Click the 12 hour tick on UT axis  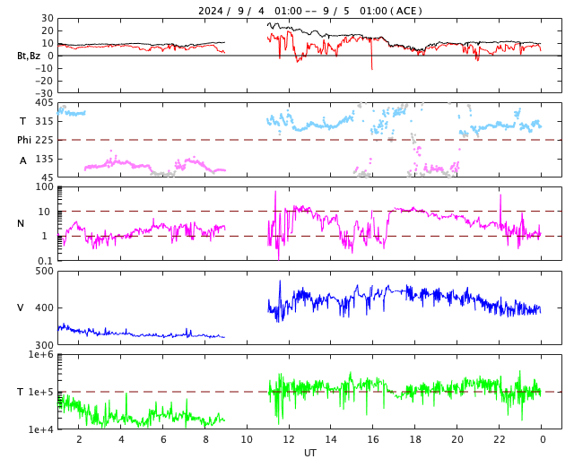click(x=289, y=439)
